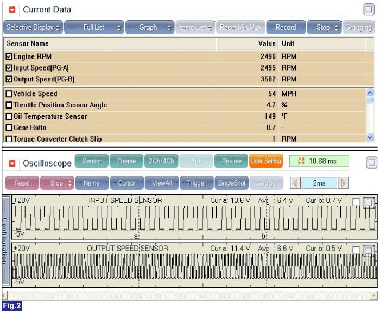The width and height of the screenshot is (380, 312).
Task: Maximize the Current Data panel
Action: click(369, 9)
